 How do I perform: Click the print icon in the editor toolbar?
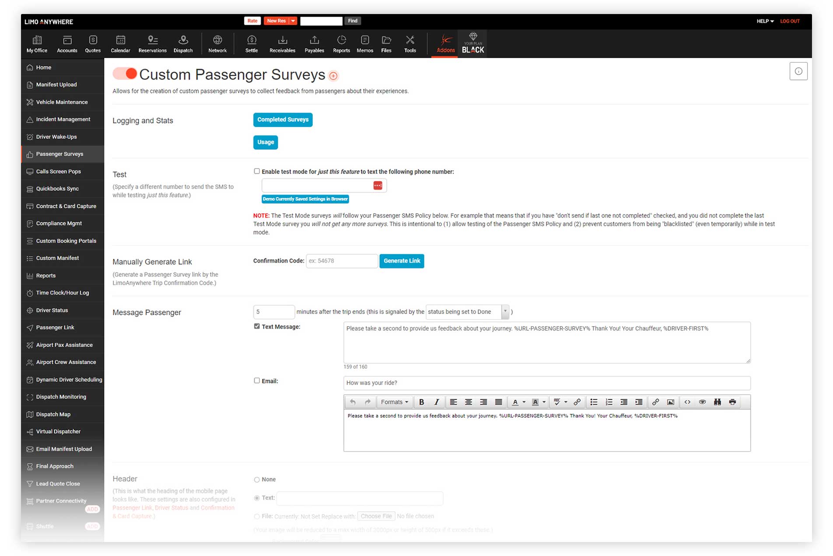(x=732, y=402)
